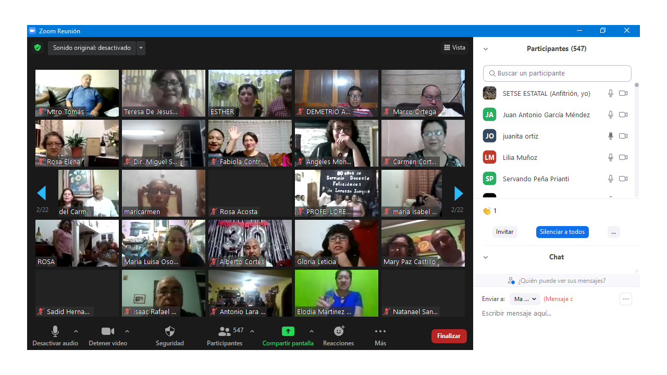Select Elodia Martinez green-screen thumbnail
Viewport: 667px width, 375px height.
[x=337, y=293]
